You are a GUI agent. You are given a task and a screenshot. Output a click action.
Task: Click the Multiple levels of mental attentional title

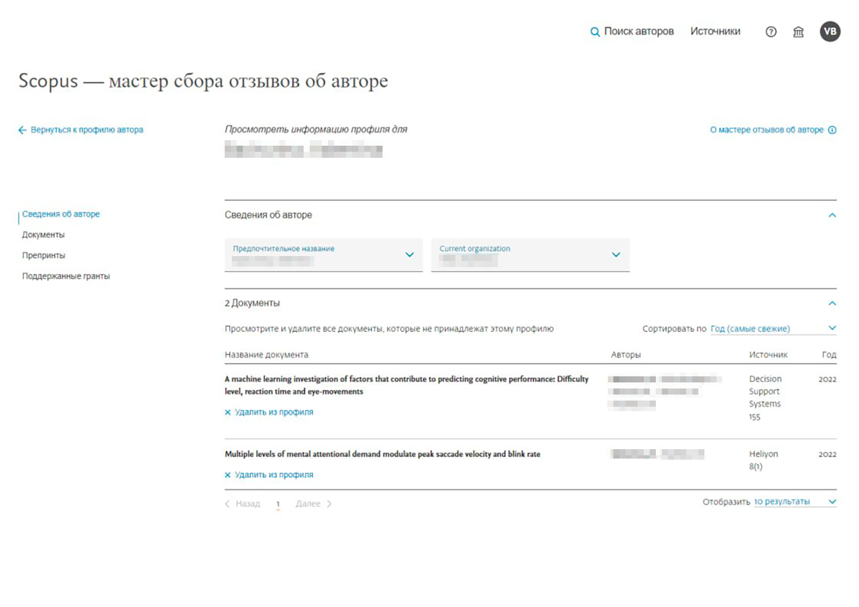(x=382, y=454)
